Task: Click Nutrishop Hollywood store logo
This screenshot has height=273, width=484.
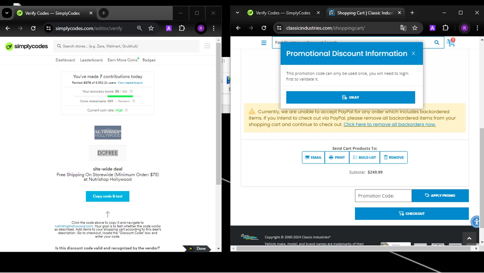Action: 108,132
